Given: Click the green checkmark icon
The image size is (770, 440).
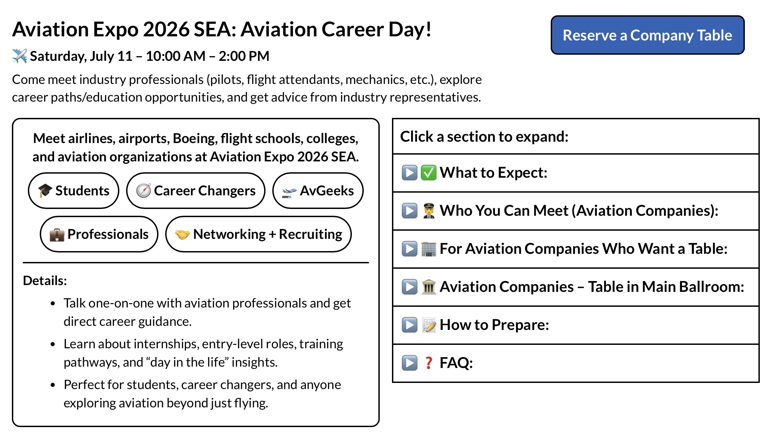Looking at the screenshot, I should tap(428, 173).
